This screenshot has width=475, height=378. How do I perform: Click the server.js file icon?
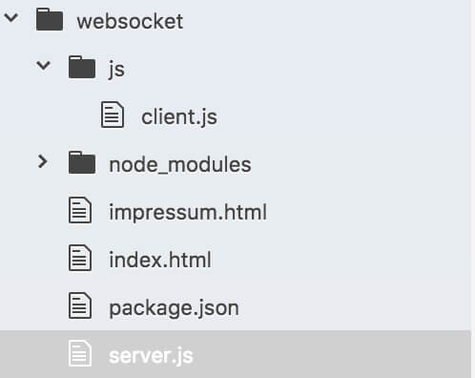point(80,353)
